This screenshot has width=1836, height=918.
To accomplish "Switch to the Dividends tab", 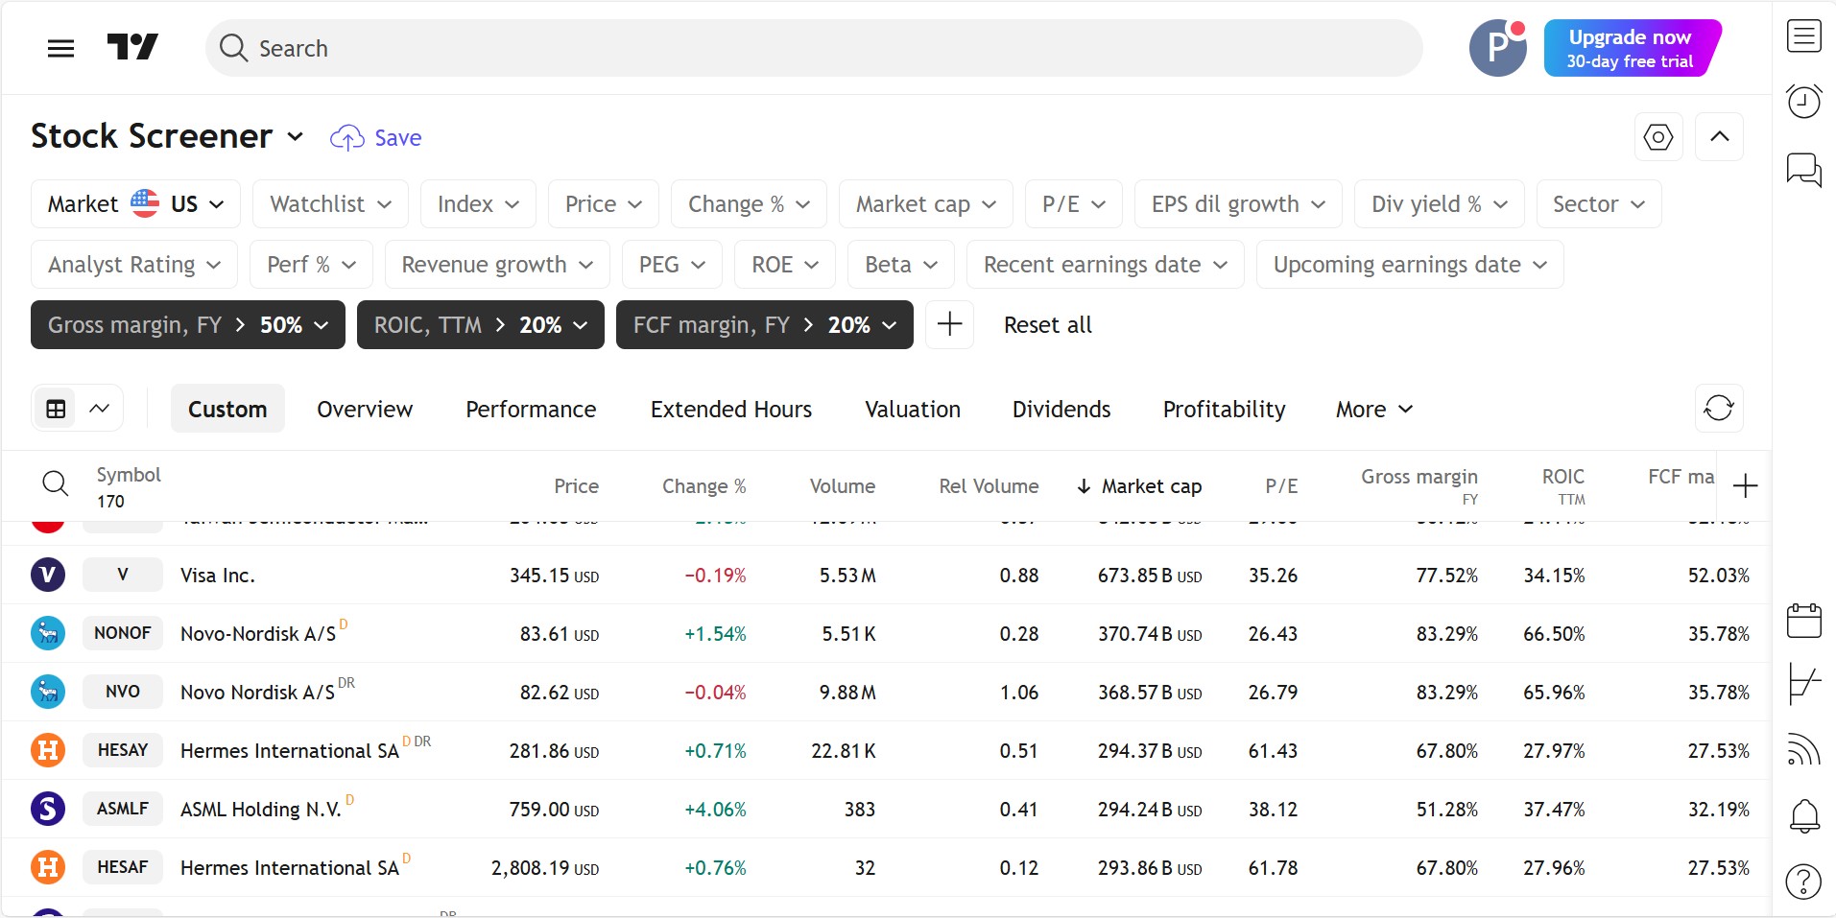I will pos(1061,409).
